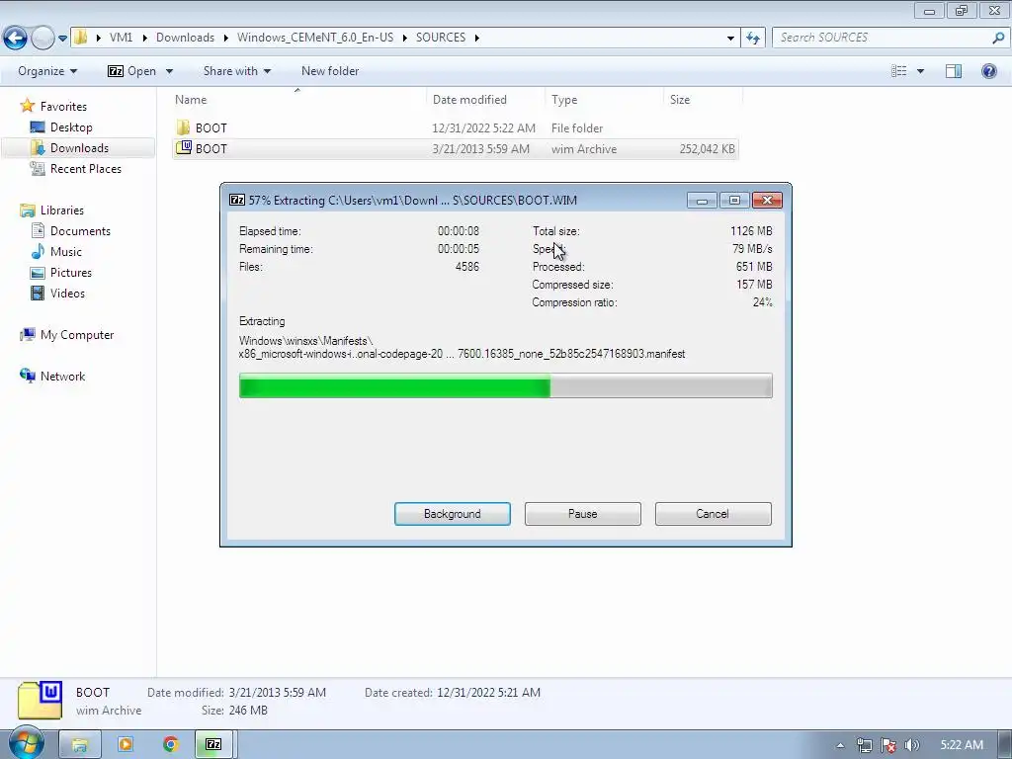Image resolution: width=1012 pixels, height=759 pixels.
Task: Select the BOOT wim Archive file
Action: pos(455,148)
